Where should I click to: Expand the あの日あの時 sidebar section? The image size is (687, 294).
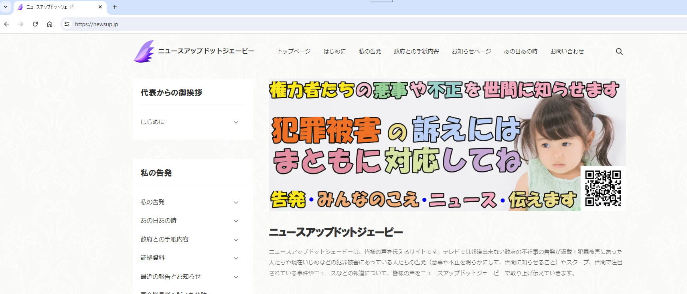click(236, 221)
